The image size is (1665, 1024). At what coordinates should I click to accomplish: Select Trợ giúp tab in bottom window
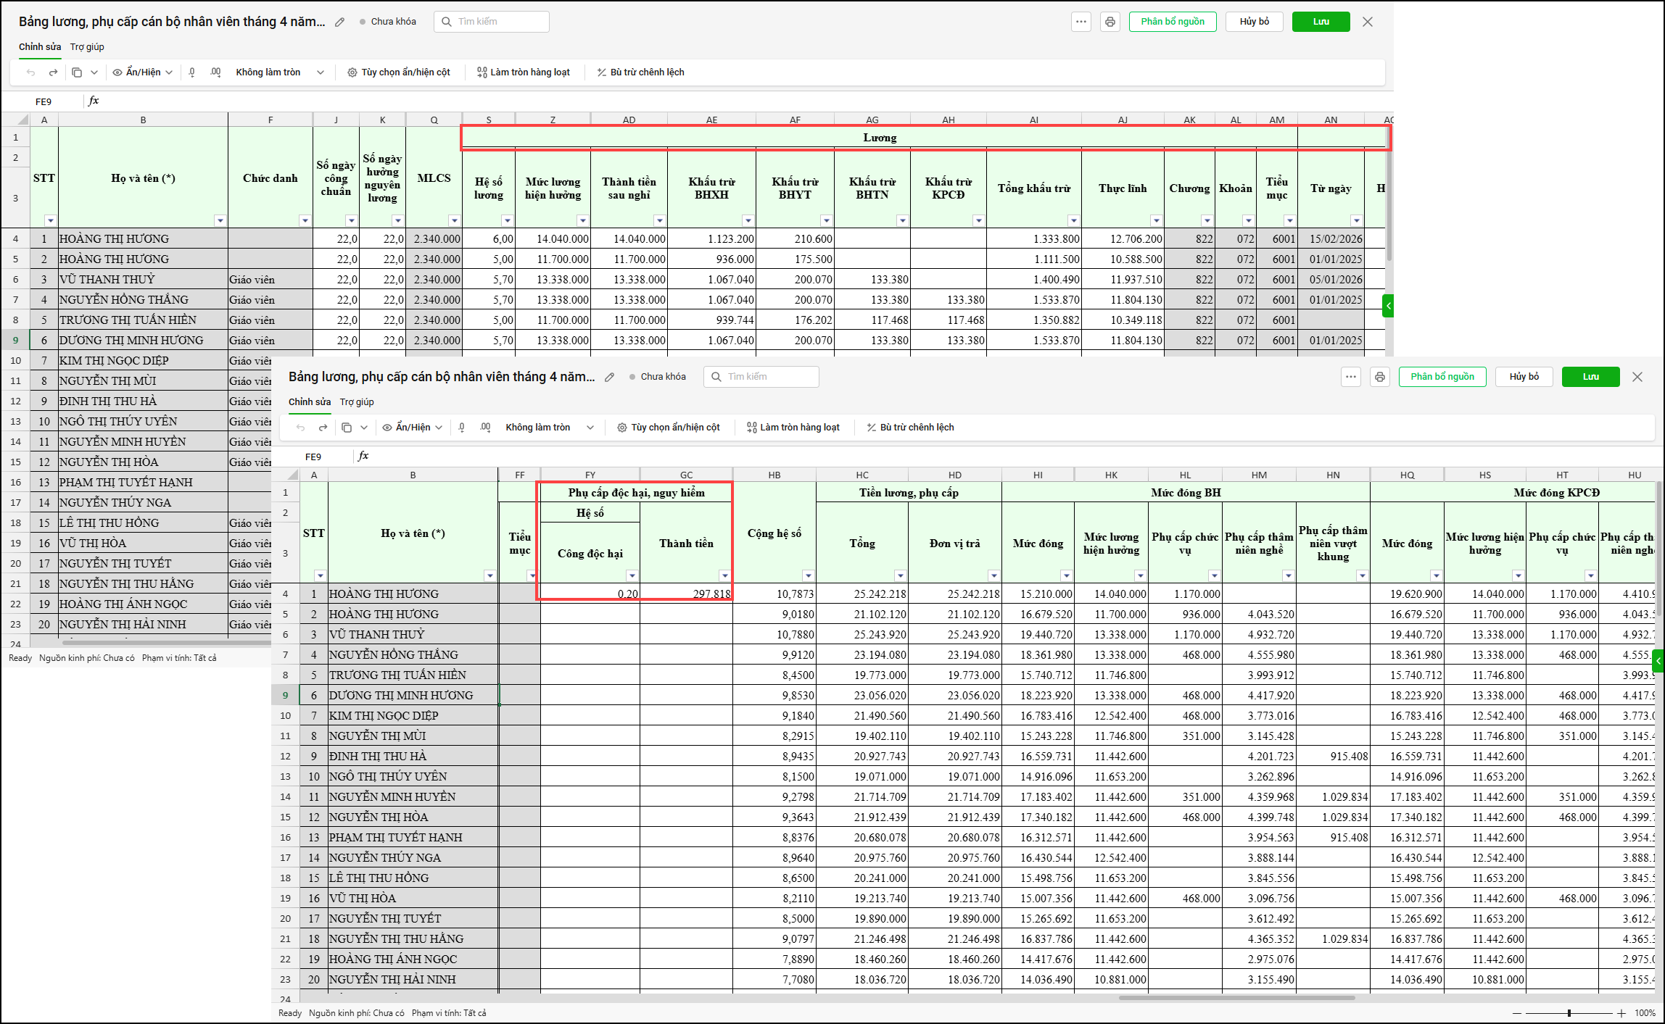(357, 402)
